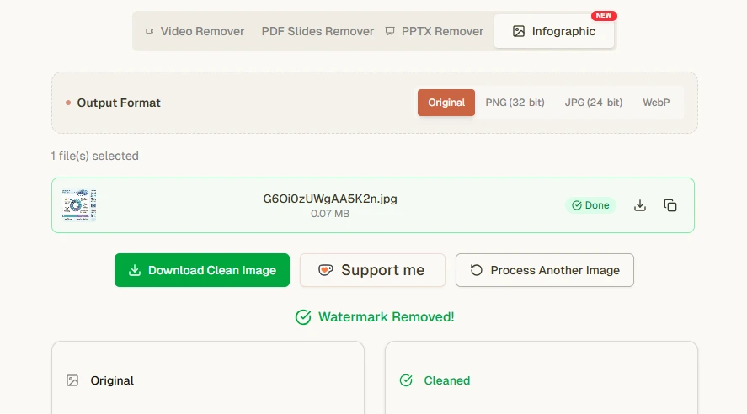Open the PDF Slides Remover tab
Viewport: 747px width, 414px height.
(317, 31)
